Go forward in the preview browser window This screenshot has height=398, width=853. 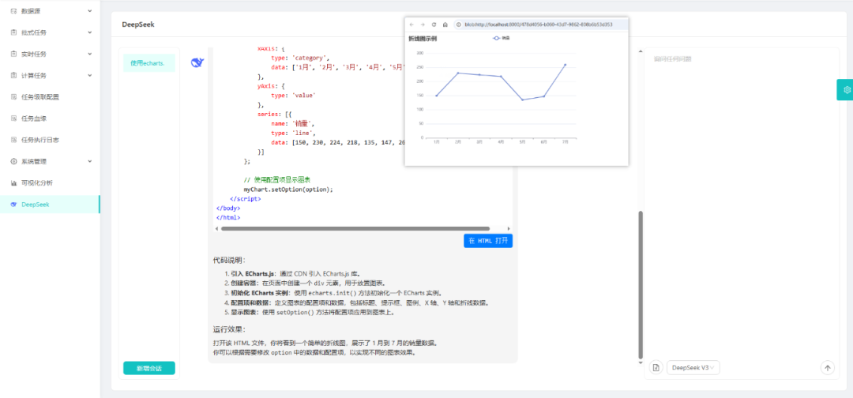point(423,24)
